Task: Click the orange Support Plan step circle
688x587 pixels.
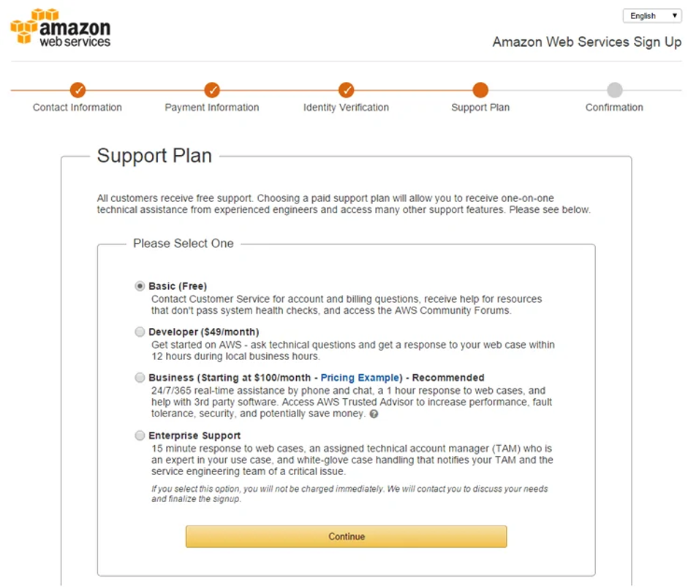Action: (x=480, y=90)
